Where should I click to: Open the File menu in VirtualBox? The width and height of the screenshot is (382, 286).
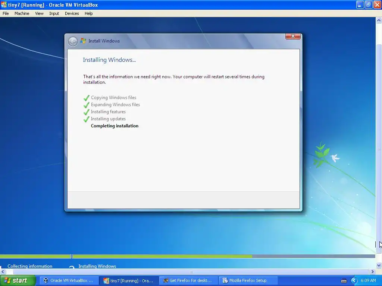click(6, 13)
